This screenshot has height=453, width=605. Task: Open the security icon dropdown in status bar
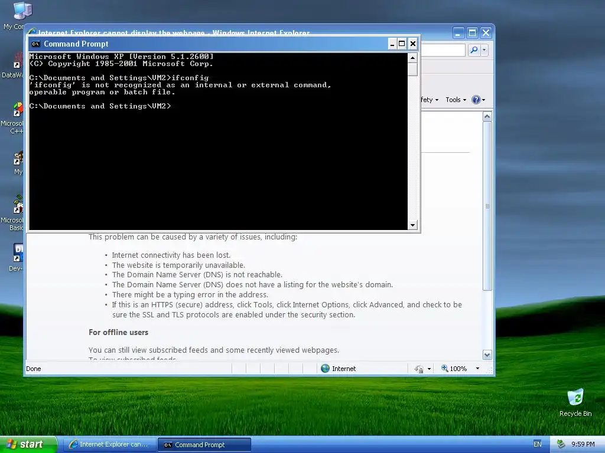[429, 369]
